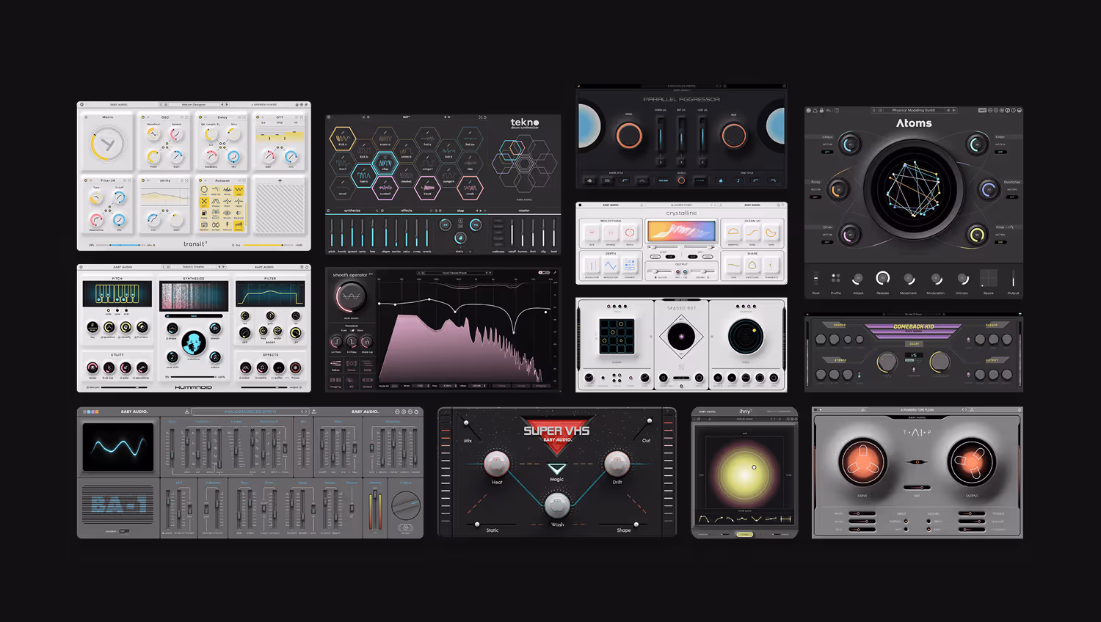
Task: Open Focus panel in Smooth Operator
Action: [x=352, y=365]
